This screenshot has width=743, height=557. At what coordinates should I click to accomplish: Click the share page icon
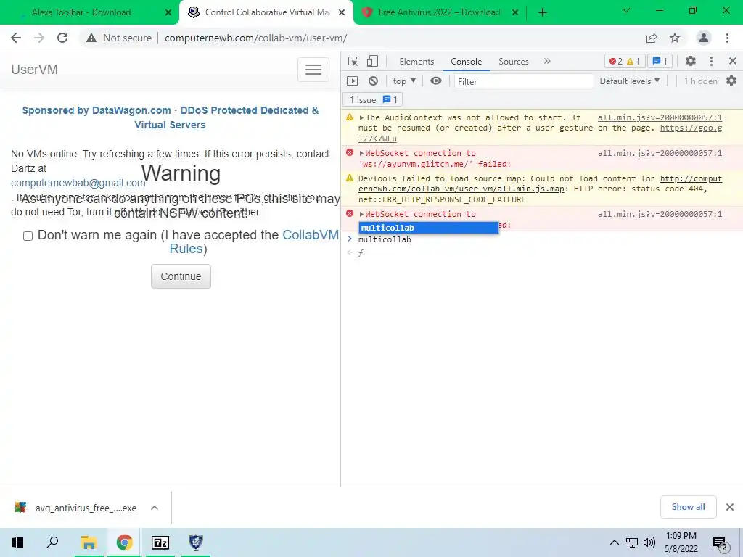[652, 38]
